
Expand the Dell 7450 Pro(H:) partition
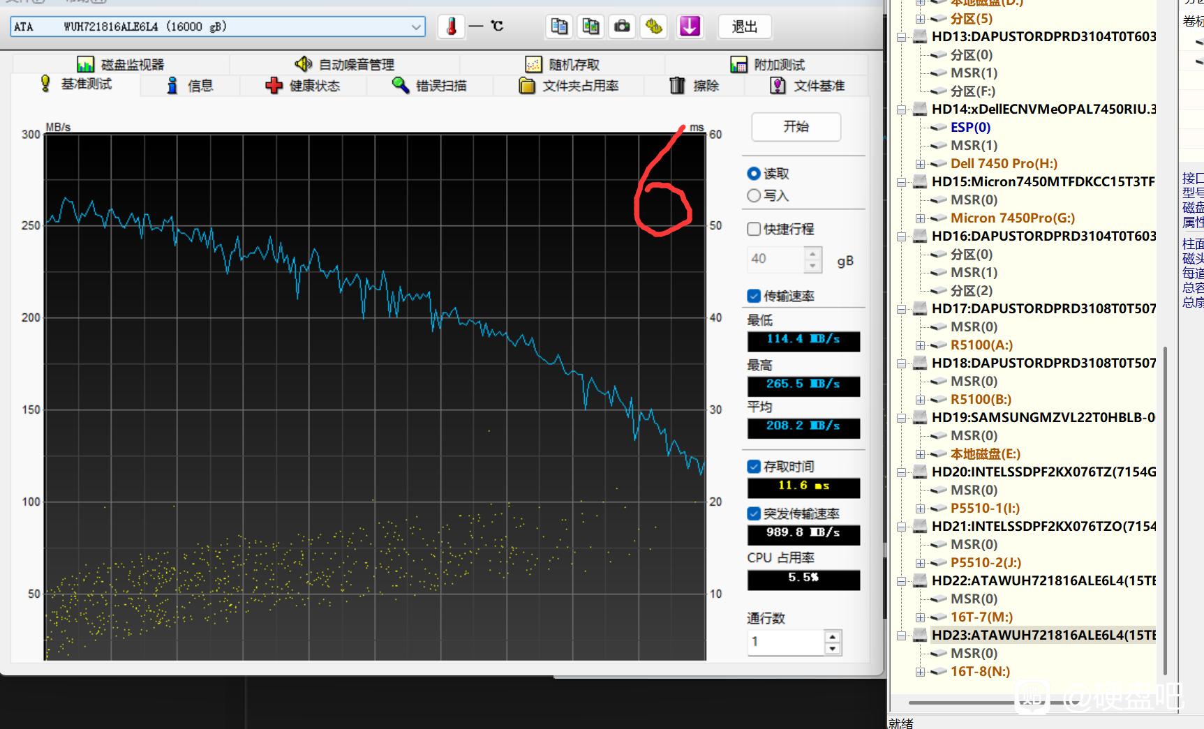coord(921,164)
